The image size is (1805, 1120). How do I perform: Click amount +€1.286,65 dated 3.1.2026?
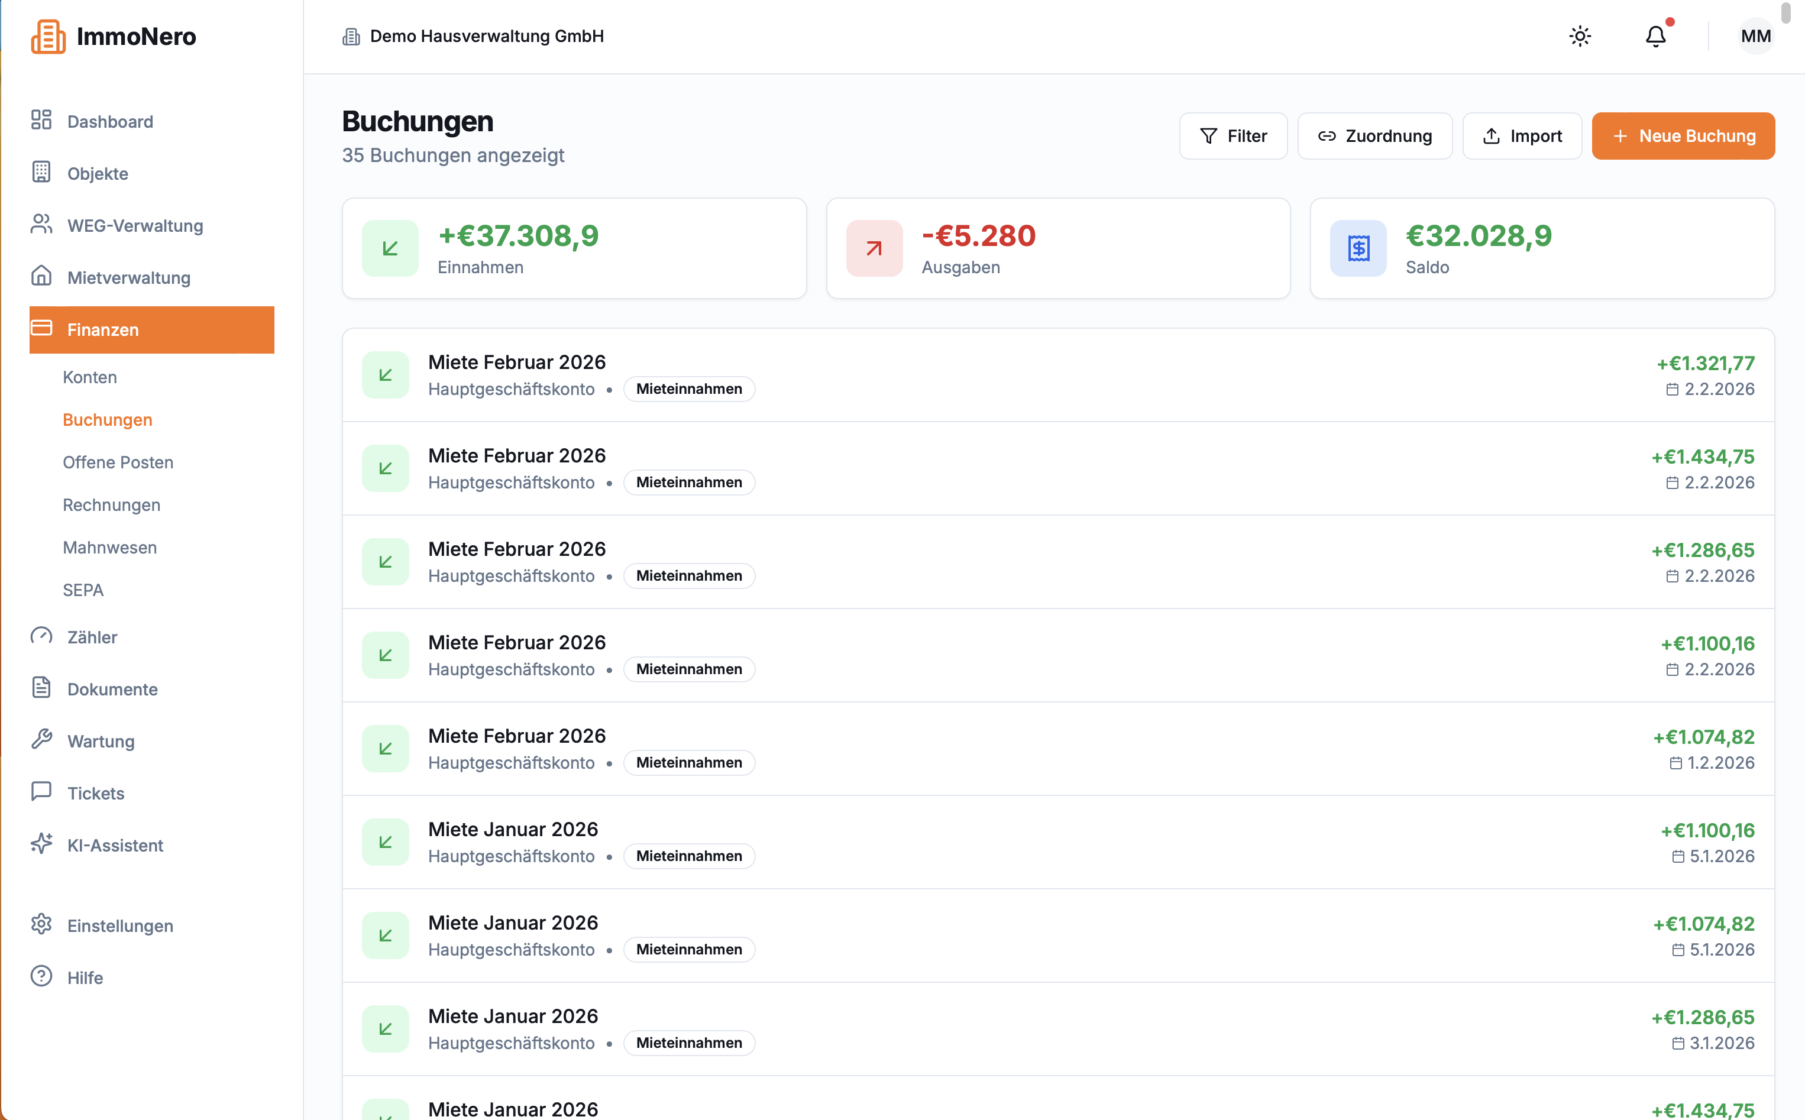point(1703,1017)
